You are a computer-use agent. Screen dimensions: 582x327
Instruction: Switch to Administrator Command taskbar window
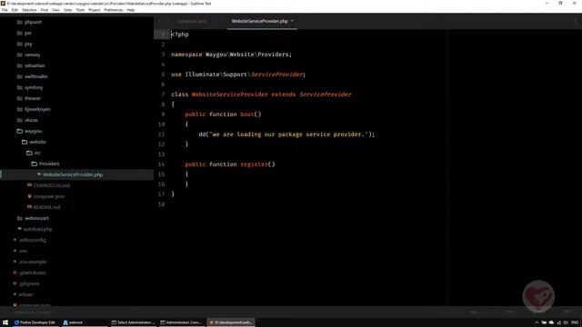[182, 322]
